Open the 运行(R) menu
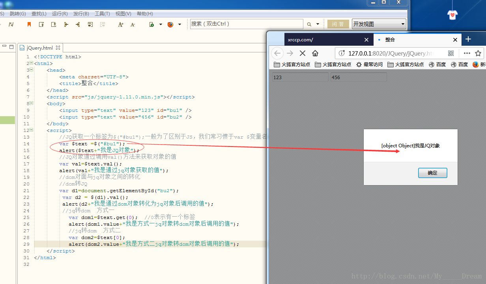 60,13
